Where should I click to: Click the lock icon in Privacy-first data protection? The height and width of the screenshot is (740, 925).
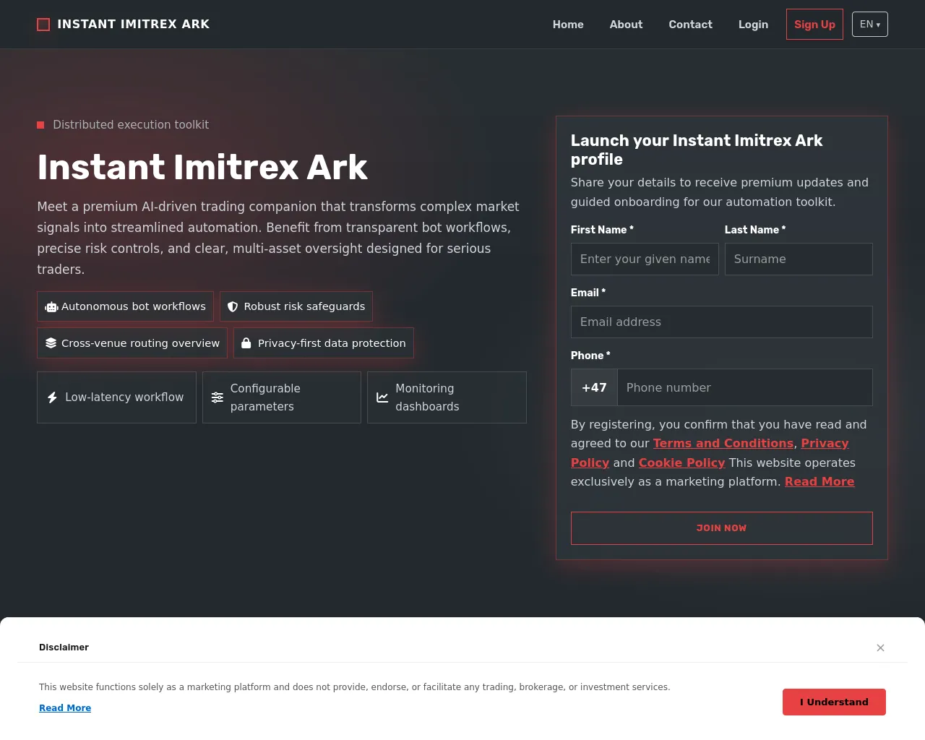click(x=246, y=343)
